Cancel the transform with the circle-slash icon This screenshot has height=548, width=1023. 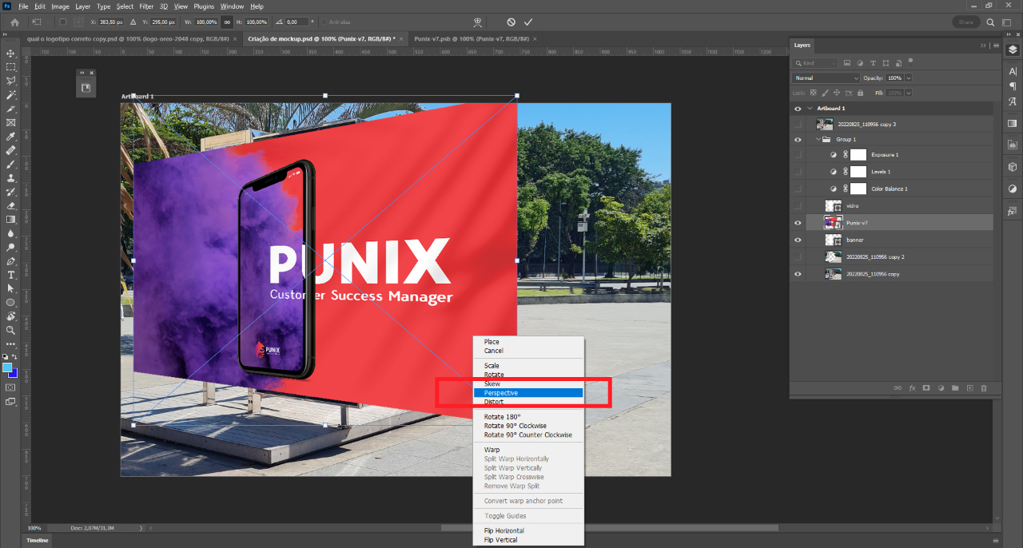pos(511,22)
